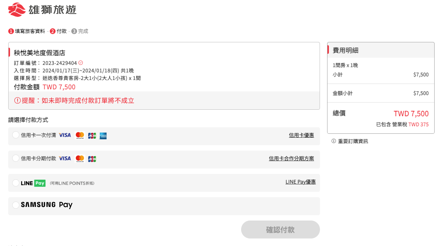The height and width of the screenshot is (246, 445).
Task: Click the Mastercard icon for one-time payment
Action: tap(80, 136)
